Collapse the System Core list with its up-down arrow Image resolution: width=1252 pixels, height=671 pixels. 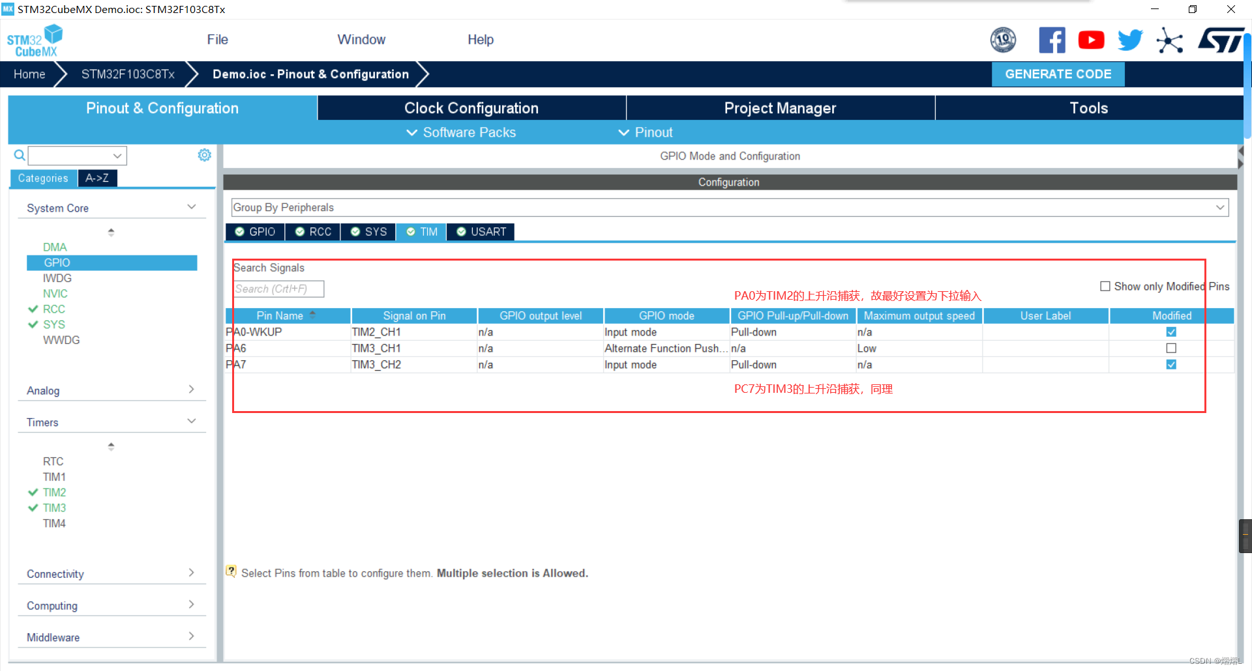click(x=111, y=232)
